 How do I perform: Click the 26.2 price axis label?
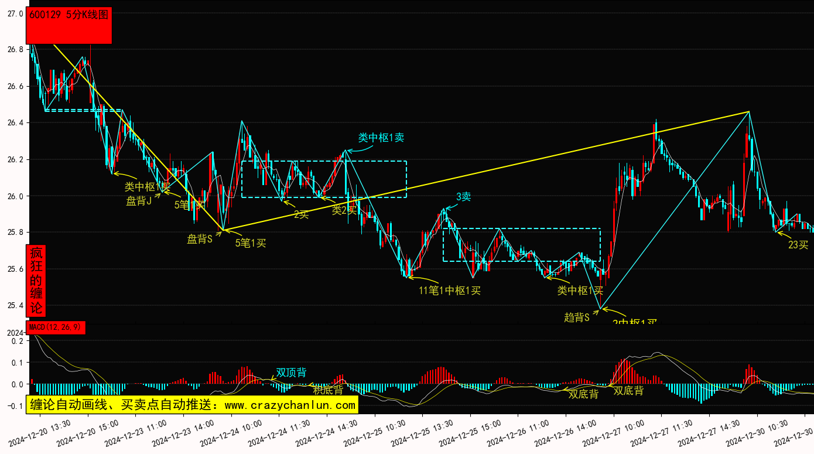[15, 159]
